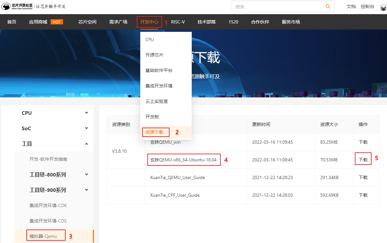Download the 玄铁QEMU_win resource

pyautogui.click(x=363, y=142)
